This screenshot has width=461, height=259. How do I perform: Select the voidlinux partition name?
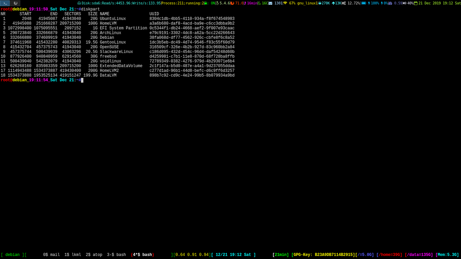click(x=110, y=61)
